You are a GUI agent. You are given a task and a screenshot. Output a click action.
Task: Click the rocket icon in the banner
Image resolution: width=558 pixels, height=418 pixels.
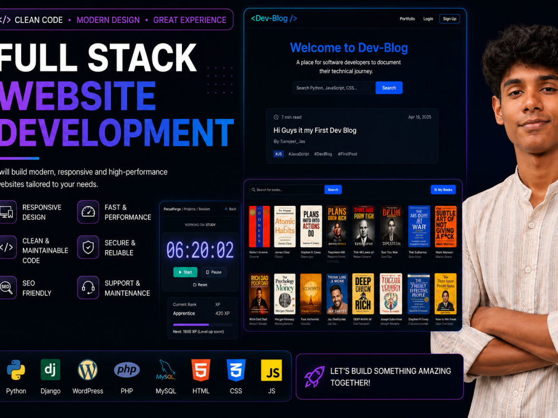coord(314,376)
